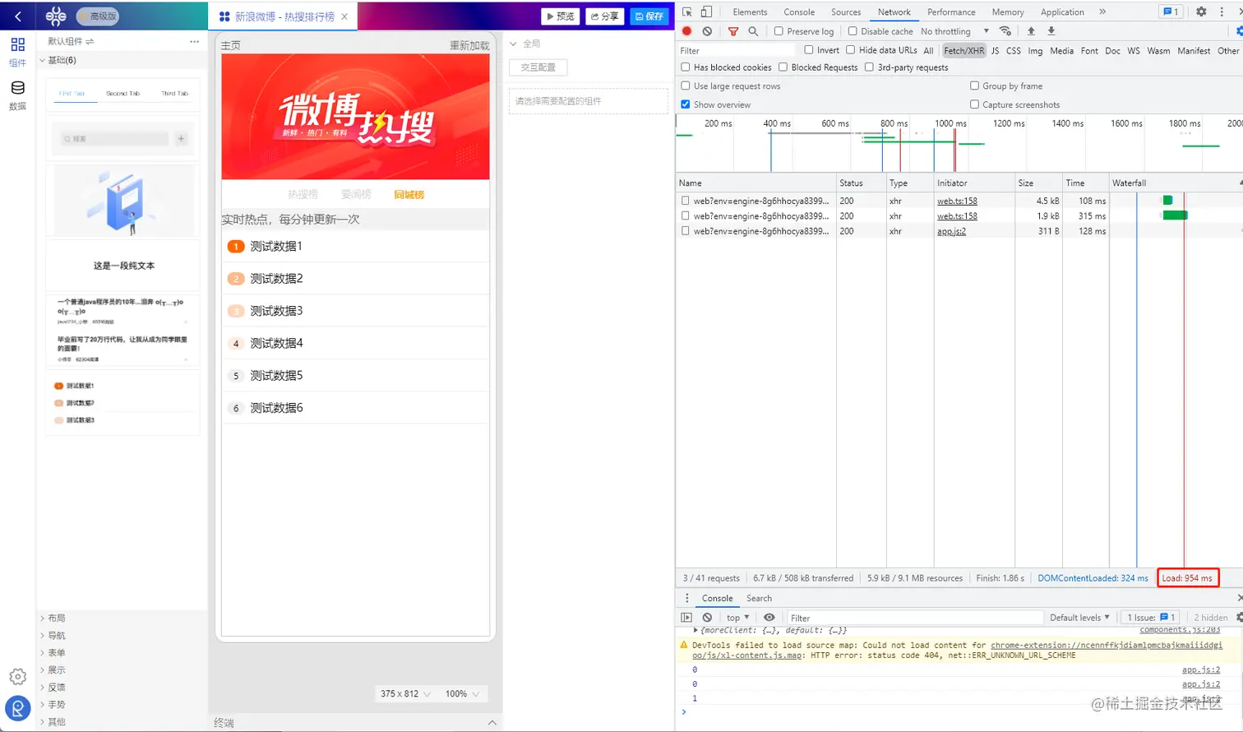Select the DevTools inspect element icon
The height and width of the screenshot is (732, 1243).
click(x=687, y=12)
